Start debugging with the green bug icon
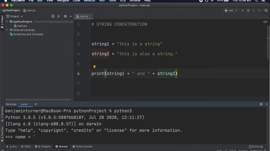Viewport: 270px width, 151px height. pyautogui.click(x=248, y=10)
